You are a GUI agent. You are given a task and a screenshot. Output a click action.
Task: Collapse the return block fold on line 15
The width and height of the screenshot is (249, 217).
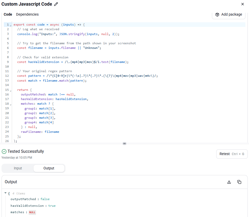11,91
